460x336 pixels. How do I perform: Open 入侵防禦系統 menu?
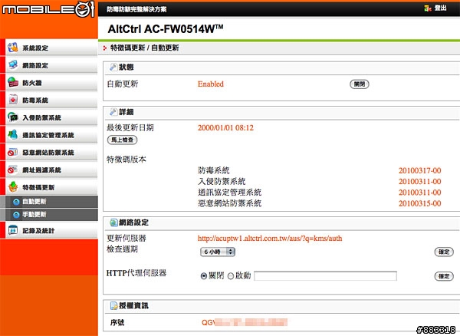click(x=51, y=117)
